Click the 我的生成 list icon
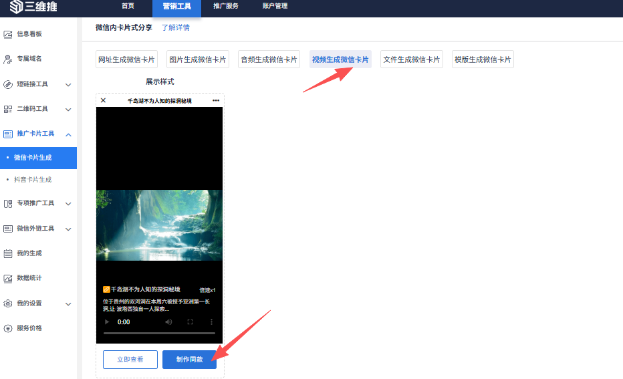Screen dimensions: 623x379 point(8,253)
